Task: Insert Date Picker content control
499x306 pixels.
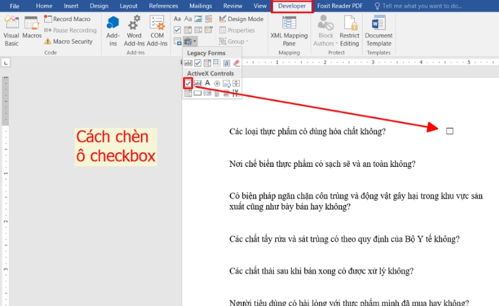Action: tap(208, 30)
